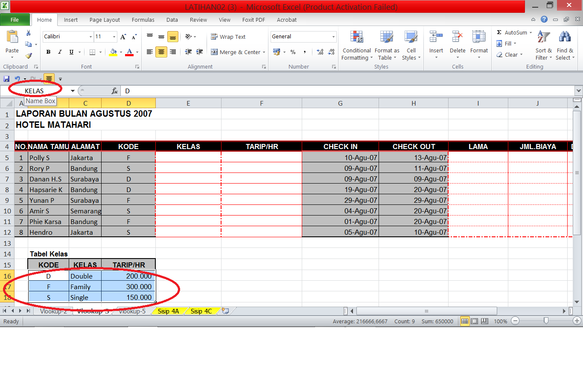Click Decrease Decimal icon

click(331, 52)
